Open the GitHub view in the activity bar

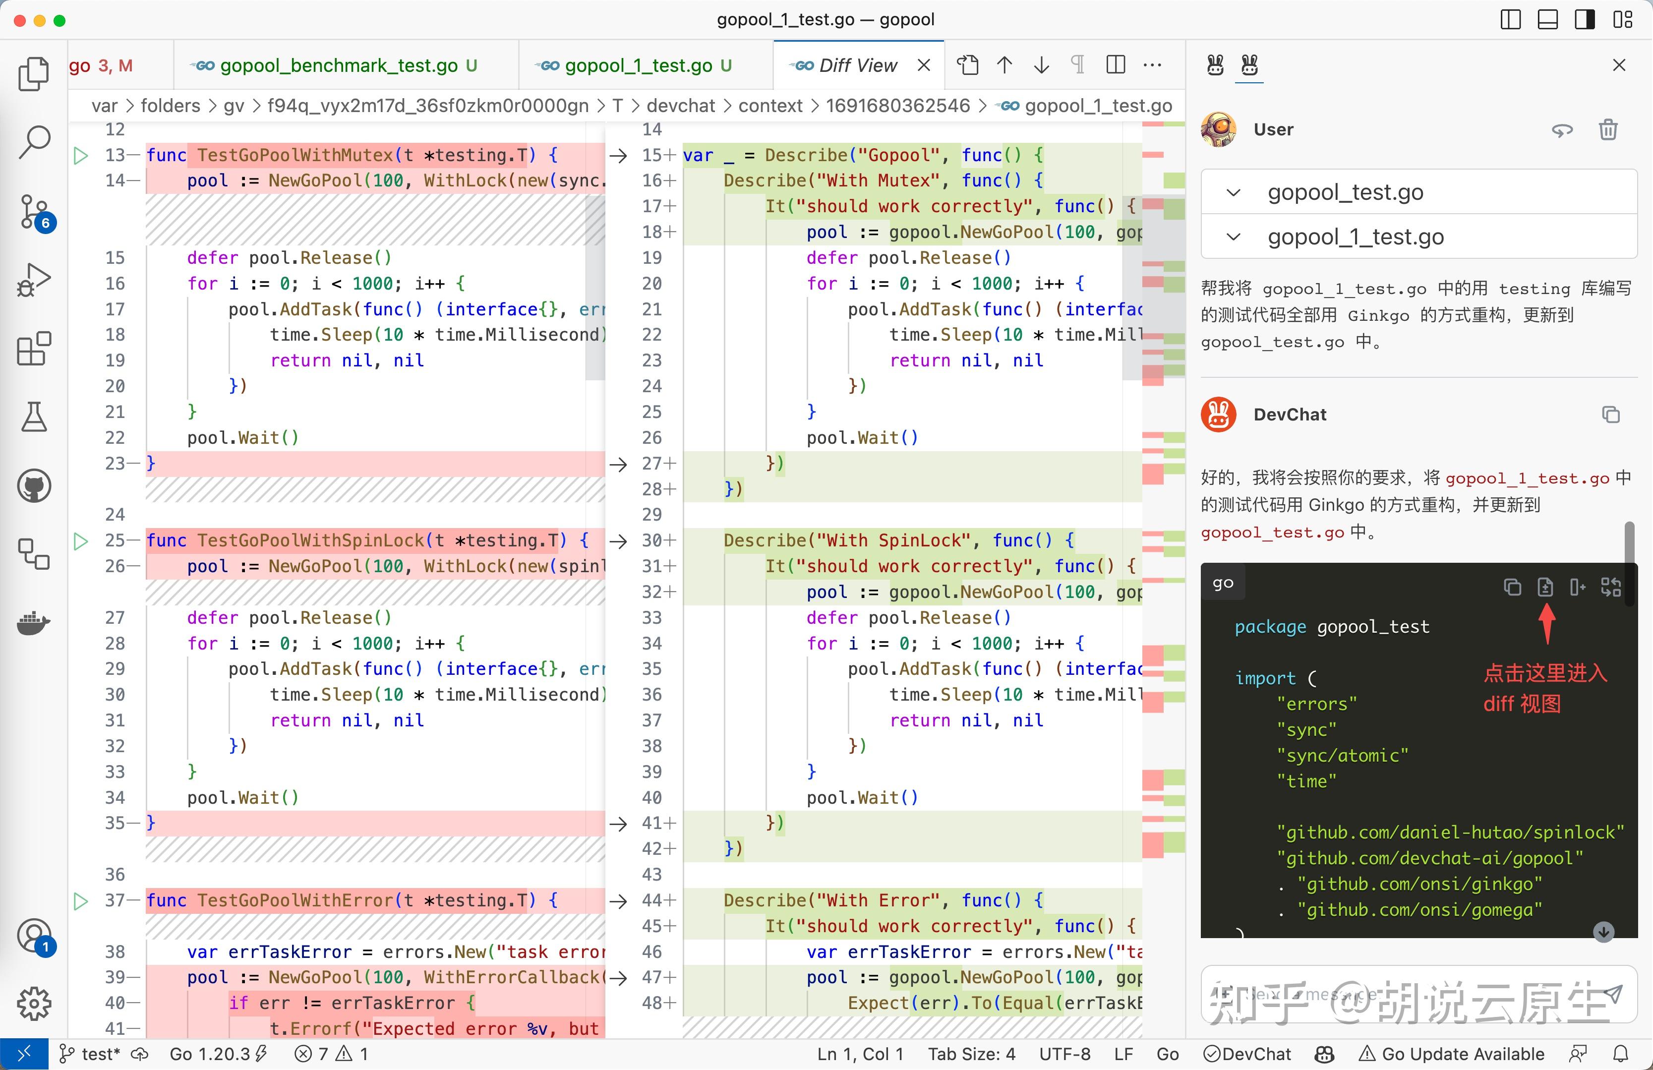pyautogui.click(x=33, y=485)
